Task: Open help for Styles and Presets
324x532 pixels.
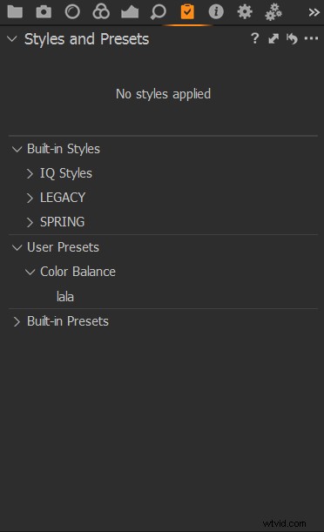Action: [255, 38]
